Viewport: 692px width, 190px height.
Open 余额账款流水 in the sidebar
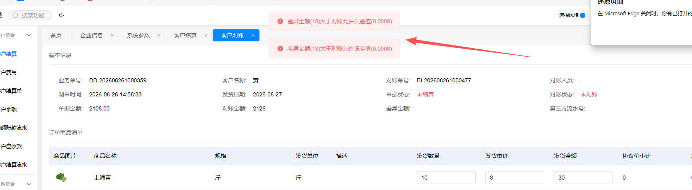[x=13, y=128]
